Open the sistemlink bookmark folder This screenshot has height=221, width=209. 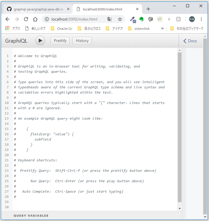pos(139,29)
